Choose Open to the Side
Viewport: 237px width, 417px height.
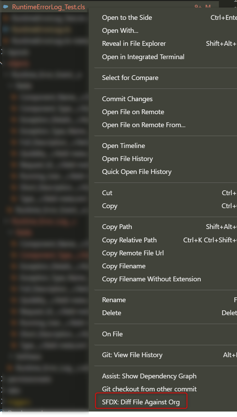tap(127, 17)
